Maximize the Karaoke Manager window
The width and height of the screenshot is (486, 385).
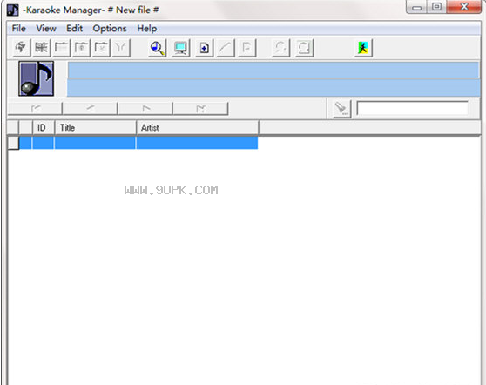[436, 7]
